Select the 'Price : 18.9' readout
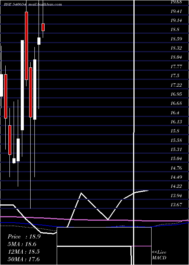Viewport: 189px width, 265px height. tap(24, 237)
